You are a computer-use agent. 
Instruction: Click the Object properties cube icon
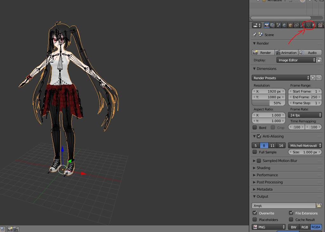(290, 25)
